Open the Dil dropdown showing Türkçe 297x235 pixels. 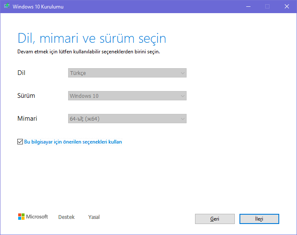click(127, 73)
